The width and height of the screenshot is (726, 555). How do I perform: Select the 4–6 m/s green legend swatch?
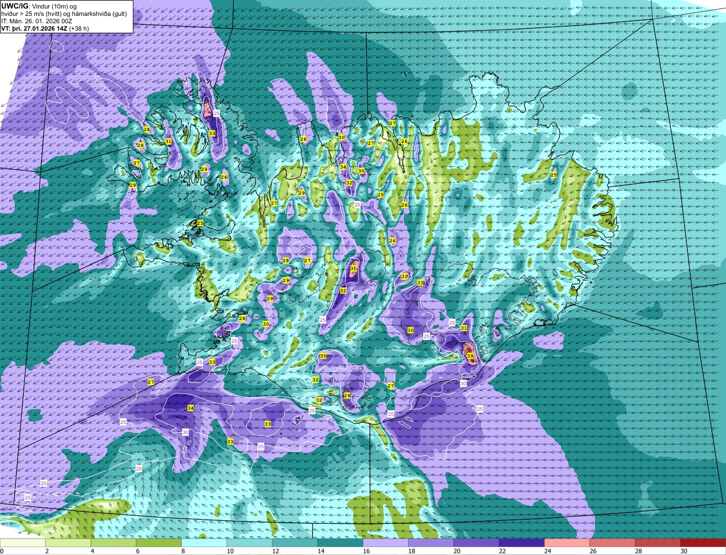click(x=114, y=543)
